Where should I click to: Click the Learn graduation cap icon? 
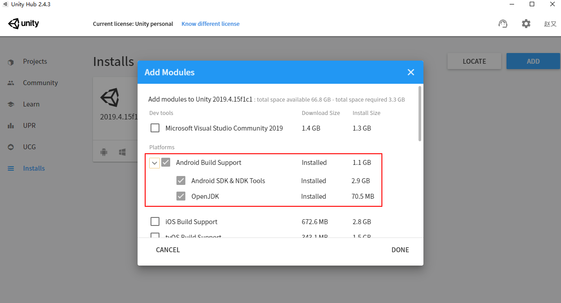(11, 104)
